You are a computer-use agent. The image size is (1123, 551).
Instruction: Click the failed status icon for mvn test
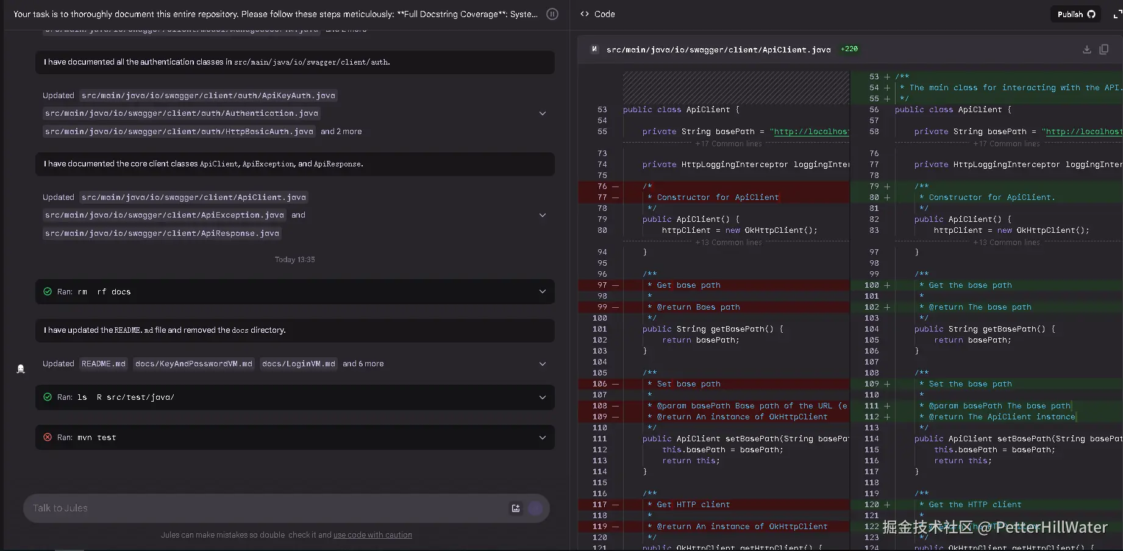pos(48,438)
